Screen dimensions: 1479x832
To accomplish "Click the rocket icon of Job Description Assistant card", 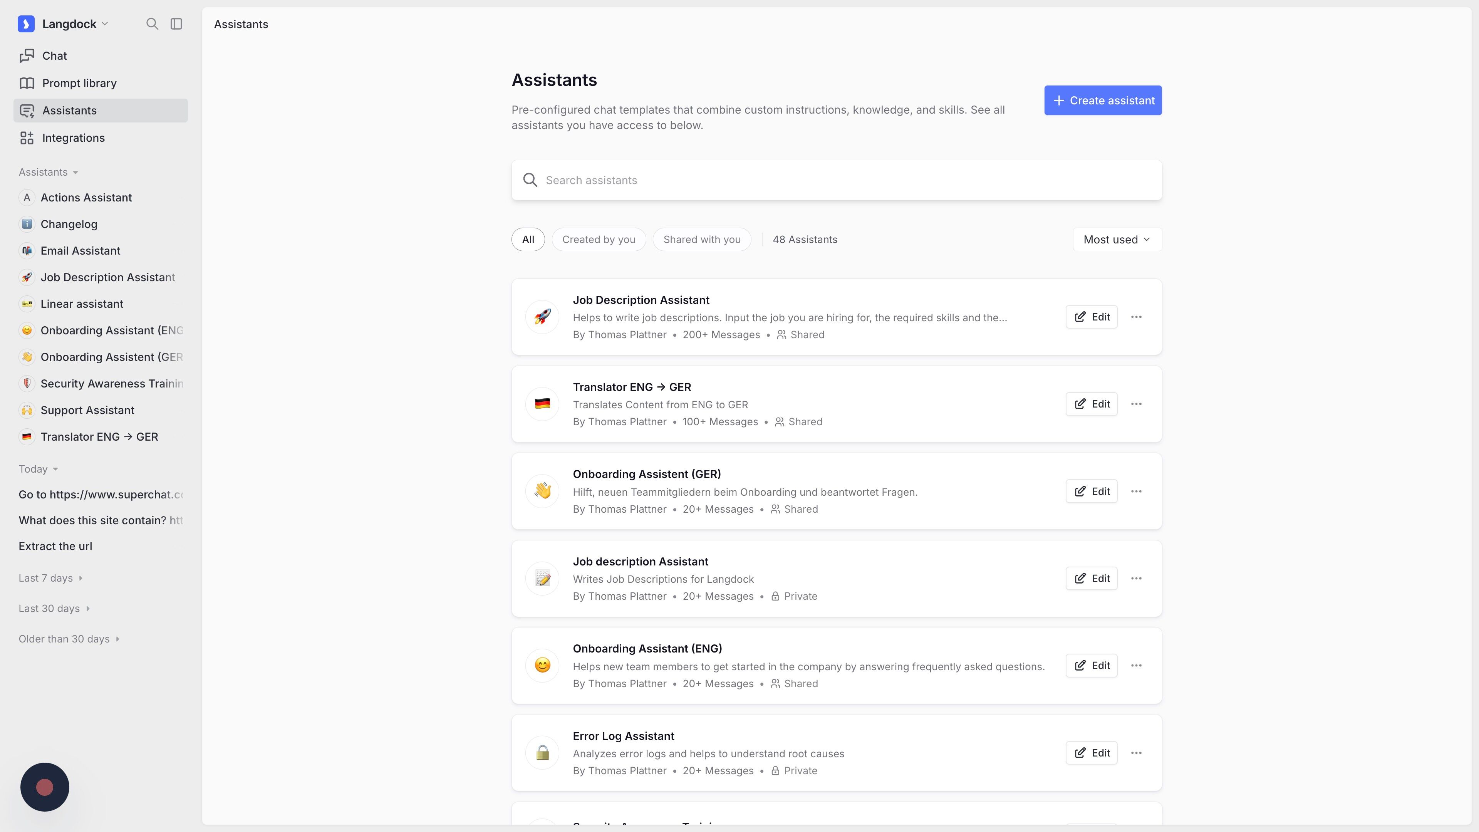I will click(x=542, y=317).
